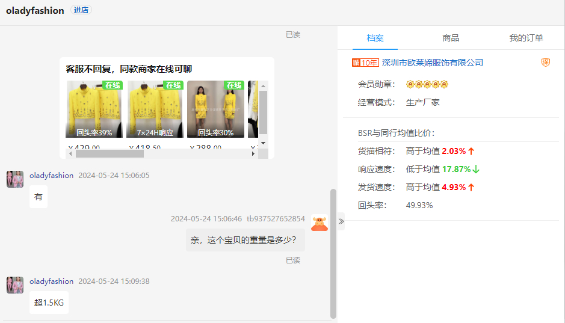Click product card scroll-down arrow
565x323 pixels.
pos(263,143)
